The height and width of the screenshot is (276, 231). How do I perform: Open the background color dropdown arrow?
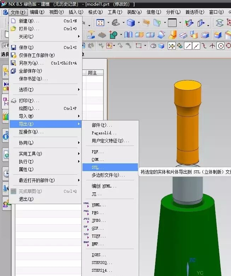click(180, 23)
